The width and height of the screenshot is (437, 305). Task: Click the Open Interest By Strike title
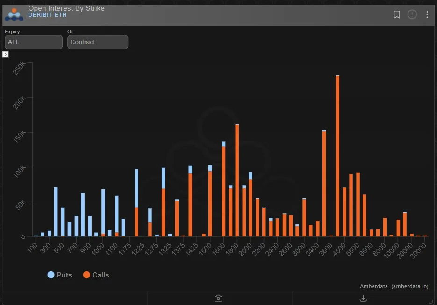(66, 8)
